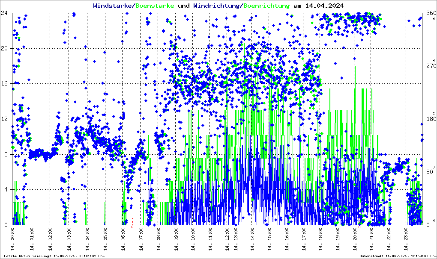Click the 14. 11:00 time axis label
Viewport: 437px width, 259px height.
click(210, 239)
